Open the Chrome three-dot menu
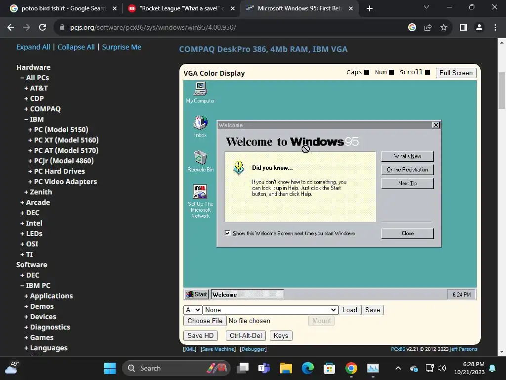The height and width of the screenshot is (380, 506). (495, 28)
